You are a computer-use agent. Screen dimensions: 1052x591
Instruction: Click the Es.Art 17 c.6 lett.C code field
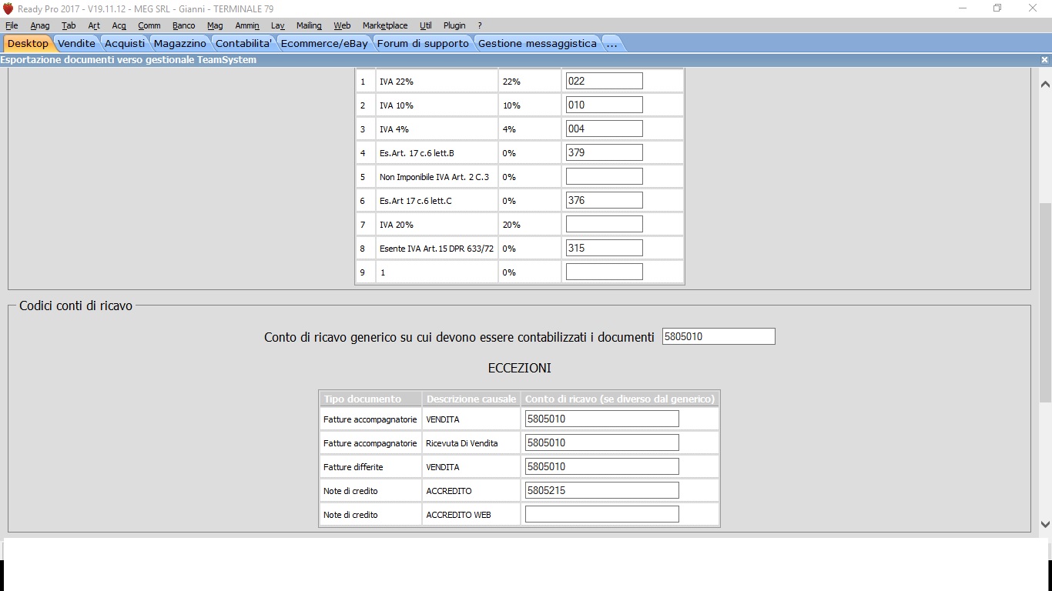click(604, 200)
